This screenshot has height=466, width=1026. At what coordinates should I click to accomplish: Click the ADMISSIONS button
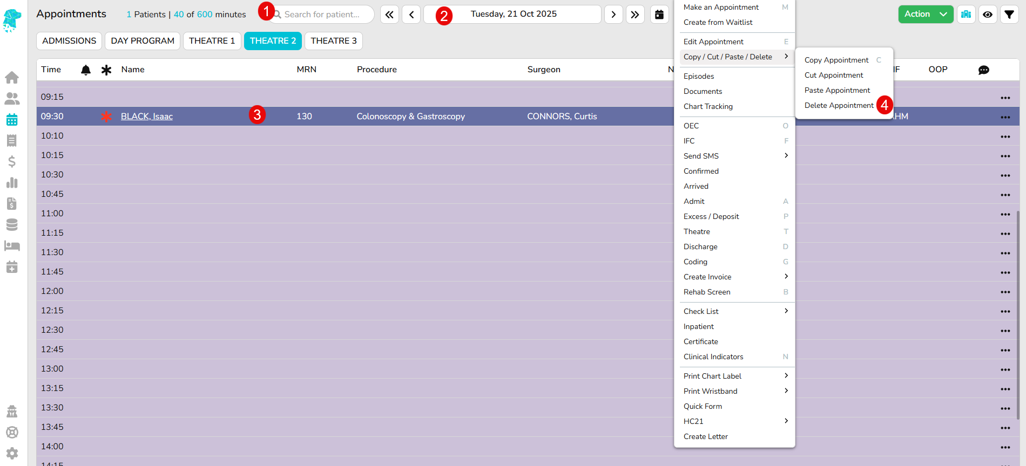(69, 41)
